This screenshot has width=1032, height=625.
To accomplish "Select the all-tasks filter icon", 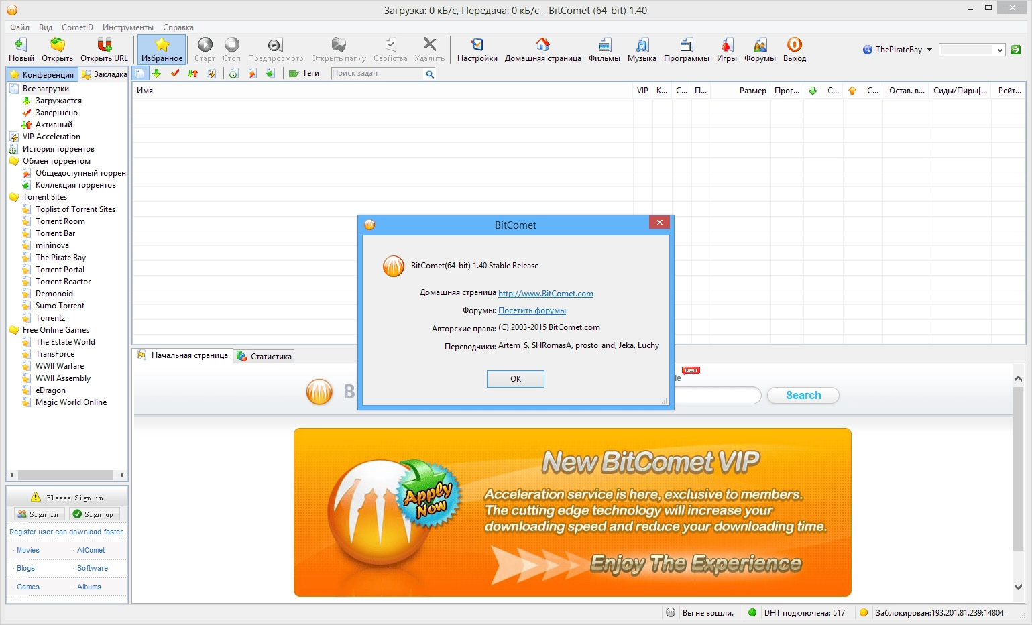I will point(139,73).
